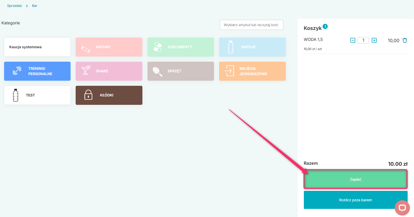
Task: Click the cocktail glass icon in SHAKE
Action: pos(86,70)
